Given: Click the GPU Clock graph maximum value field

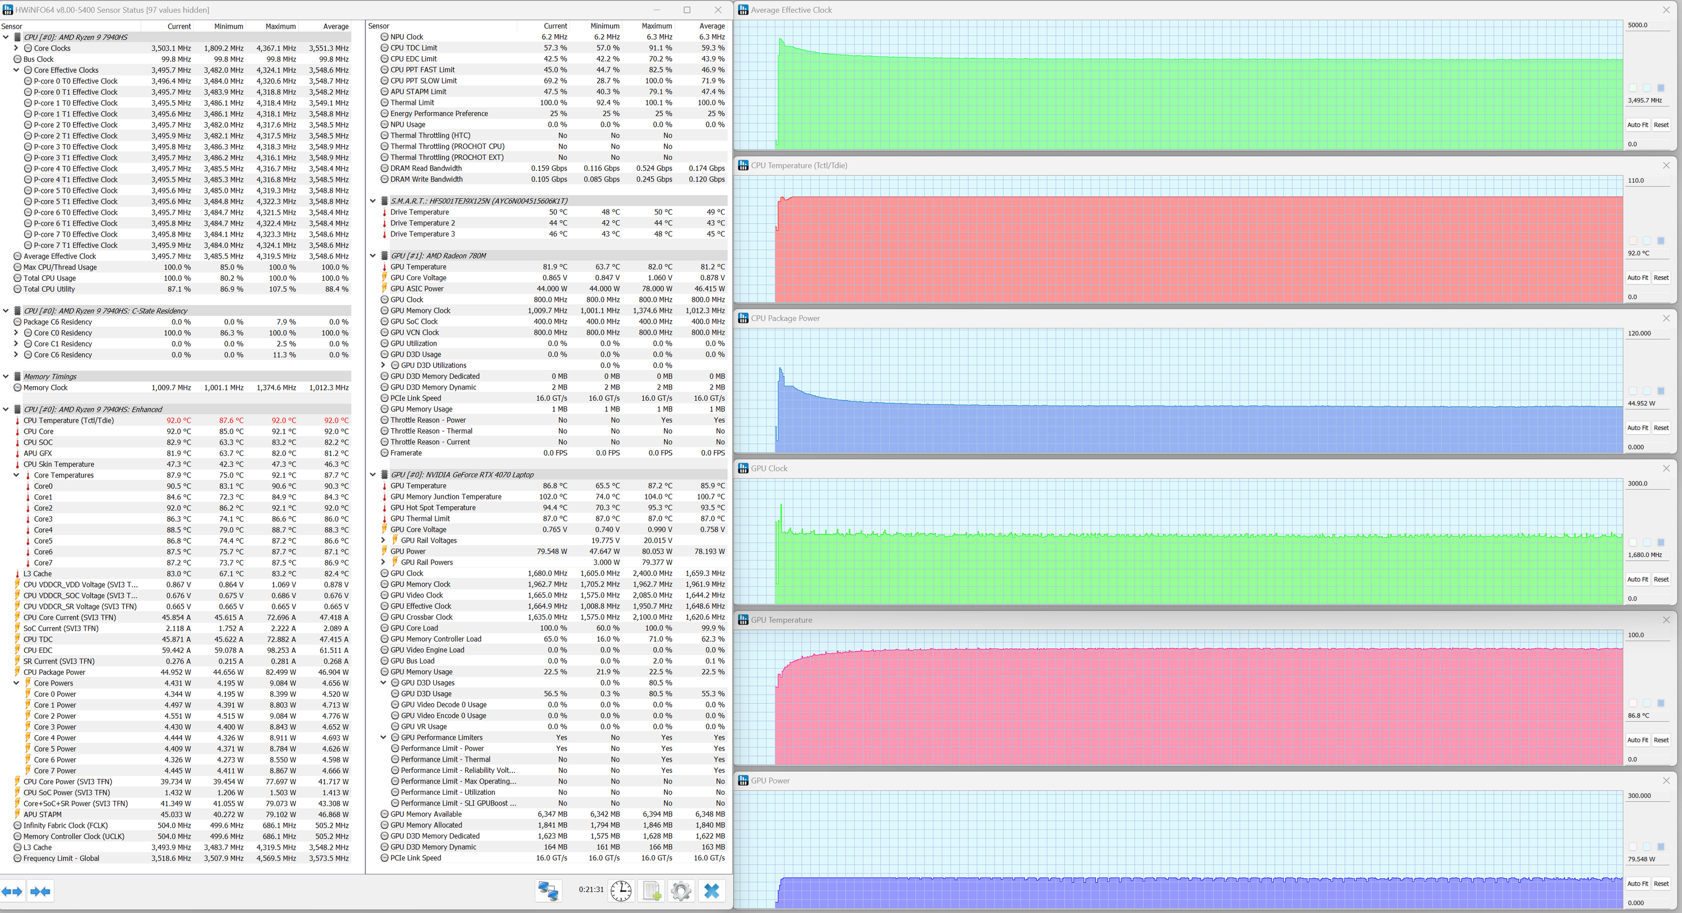Looking at the screenshot, I should (x=1646, y=484).
